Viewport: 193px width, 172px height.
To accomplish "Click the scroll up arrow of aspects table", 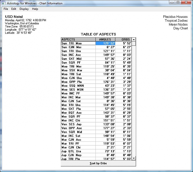I will click(x=134, y=39).
